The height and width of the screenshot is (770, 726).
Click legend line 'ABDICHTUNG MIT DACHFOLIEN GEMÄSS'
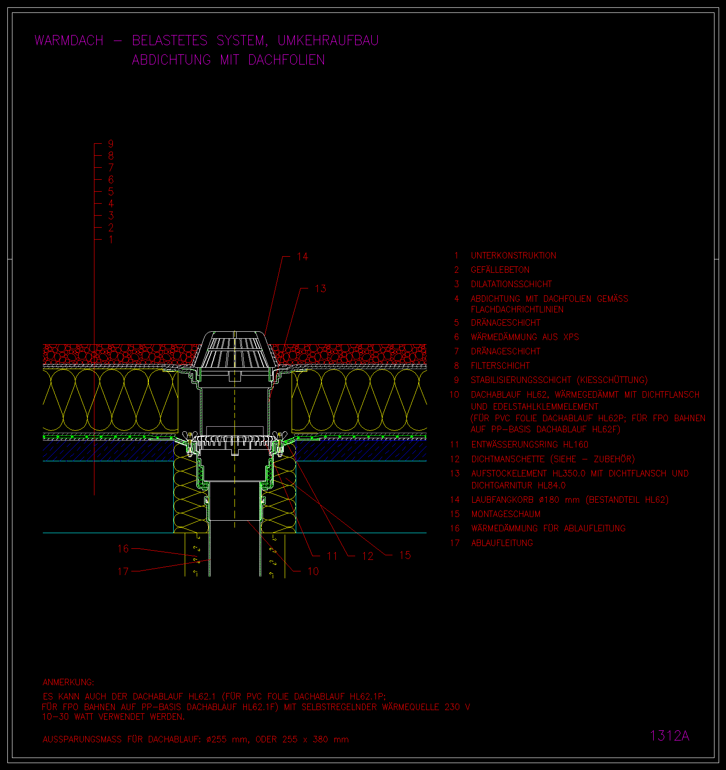(549, 299)
